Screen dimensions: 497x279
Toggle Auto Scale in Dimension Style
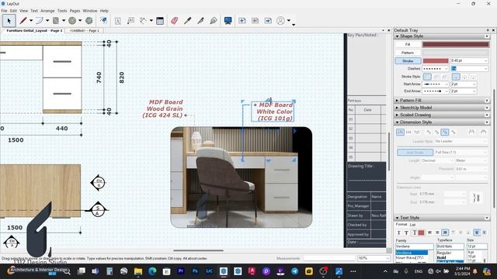pos(415,152)
